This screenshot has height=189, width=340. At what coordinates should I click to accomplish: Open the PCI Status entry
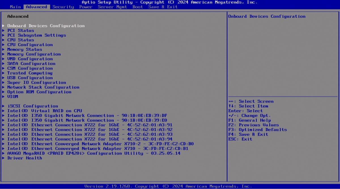coord(21,31)
